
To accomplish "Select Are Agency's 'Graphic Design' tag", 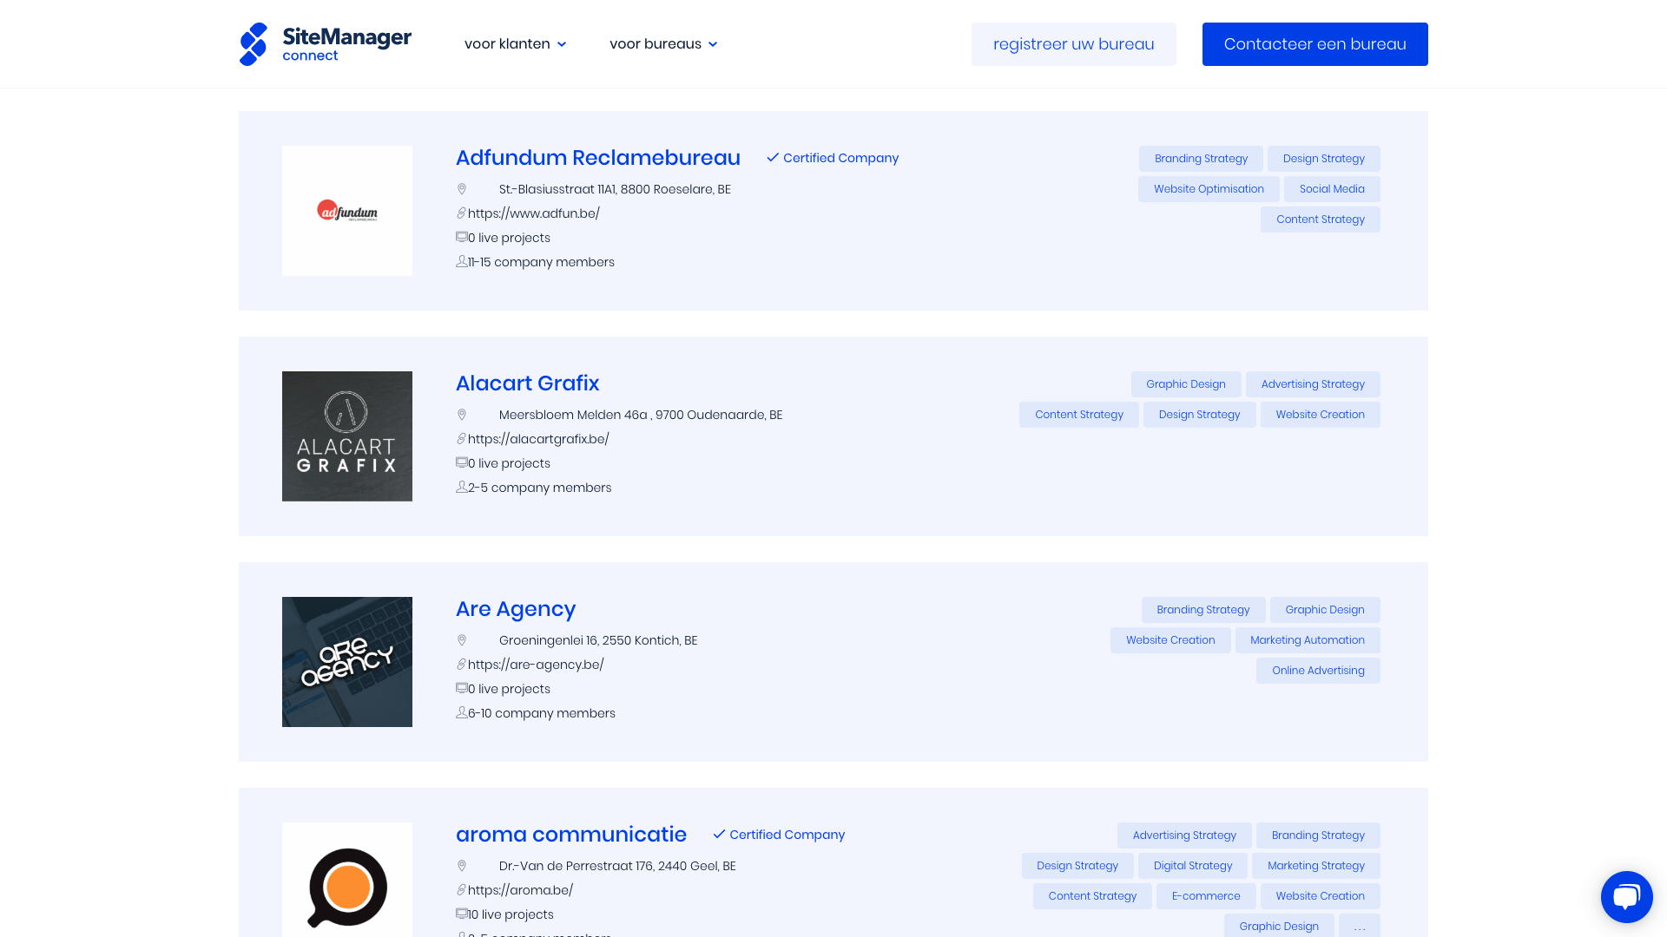I will point(1325,610).
